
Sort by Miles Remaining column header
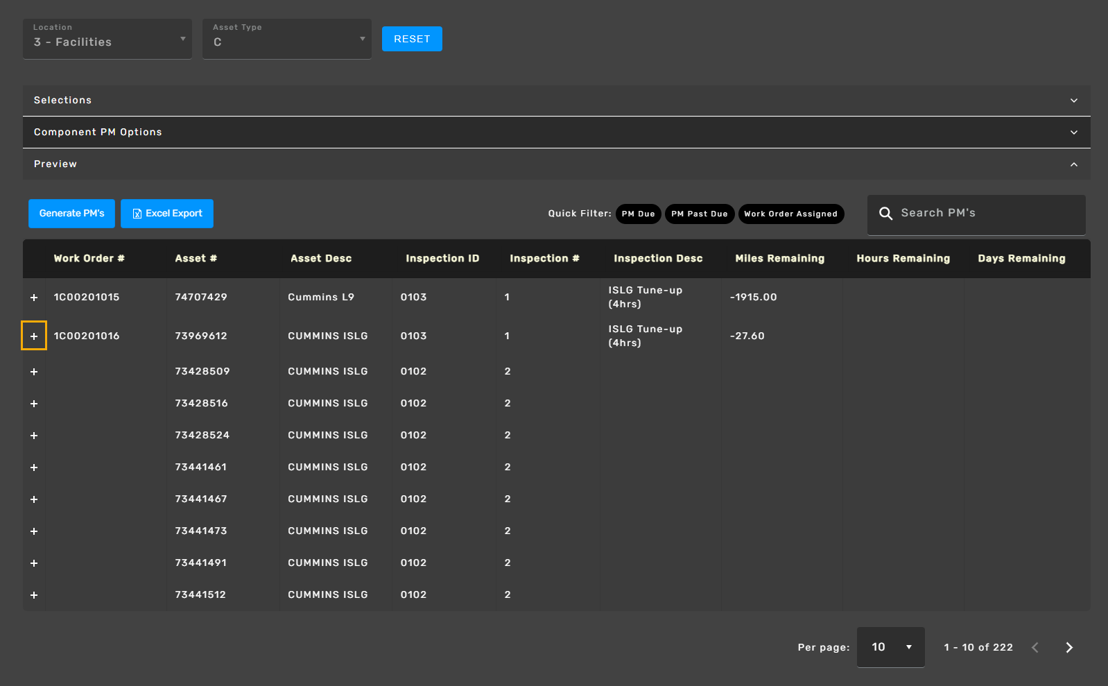point(779,259)
